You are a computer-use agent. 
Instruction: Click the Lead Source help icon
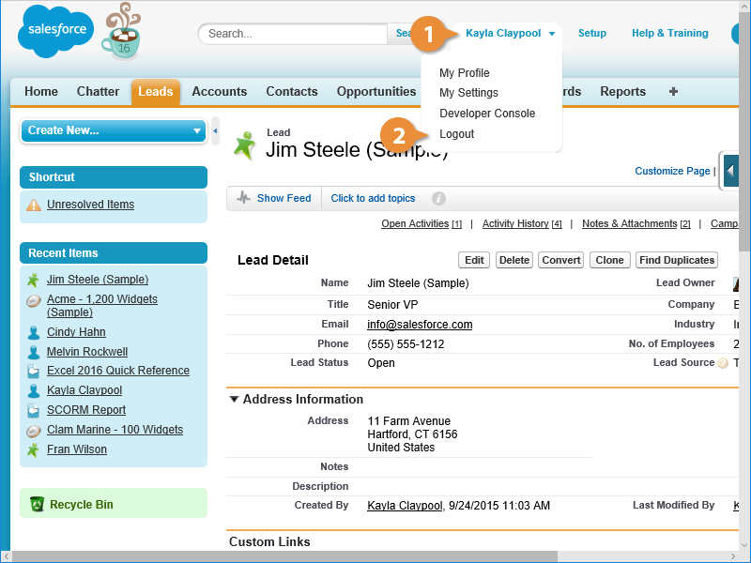click(723, 363)
